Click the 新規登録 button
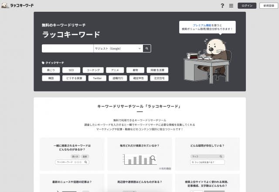This screenshot has height=192, width=279. 269,6
